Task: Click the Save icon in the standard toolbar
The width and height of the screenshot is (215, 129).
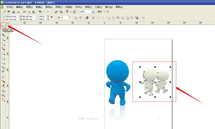Action: [x=14, y=12]
